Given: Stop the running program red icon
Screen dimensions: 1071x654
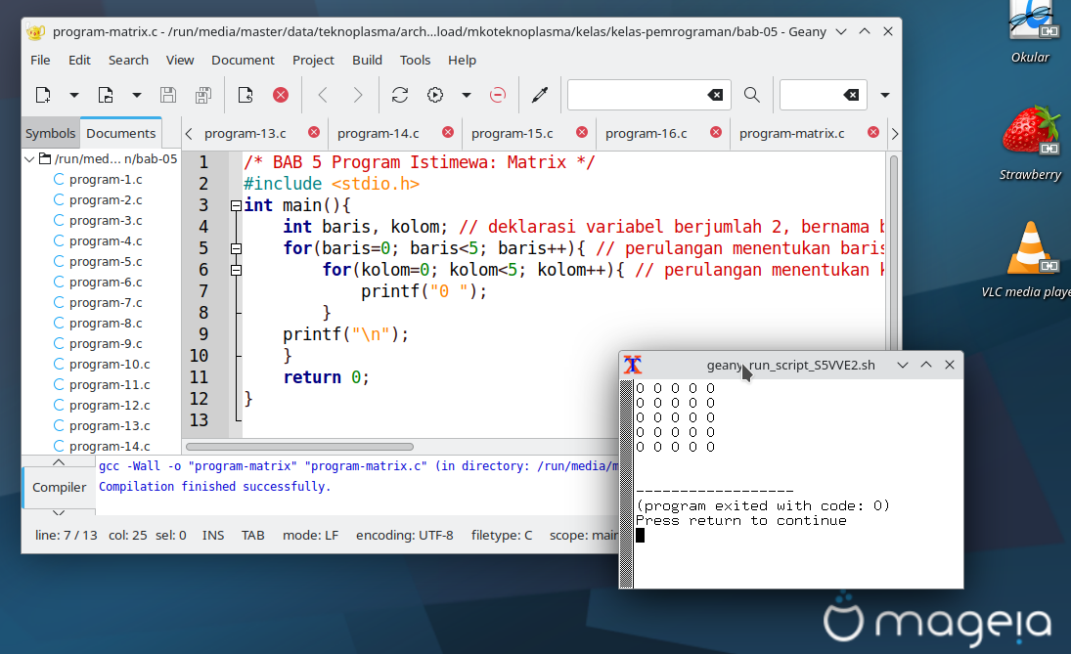Looking at the screenshot, I should point(498,95).
